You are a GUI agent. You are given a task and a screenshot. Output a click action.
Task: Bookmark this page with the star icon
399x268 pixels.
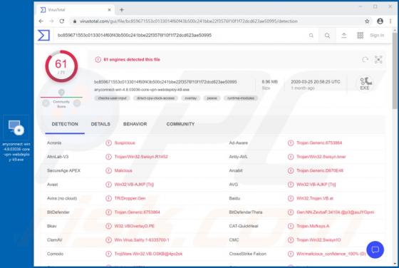click(x=367, y=21)
